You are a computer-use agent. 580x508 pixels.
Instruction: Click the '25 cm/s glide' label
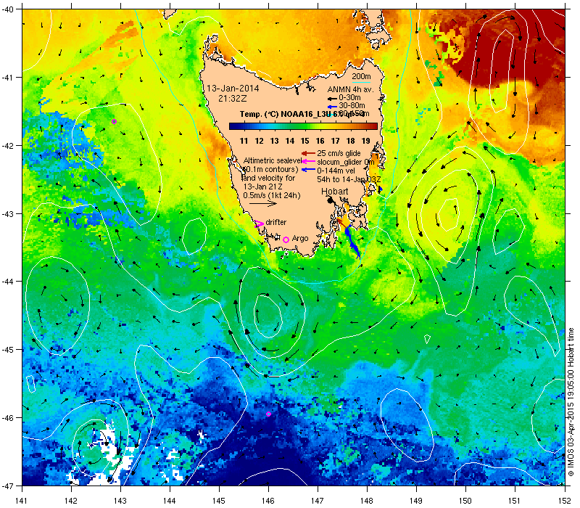click(x=339, y=153)
